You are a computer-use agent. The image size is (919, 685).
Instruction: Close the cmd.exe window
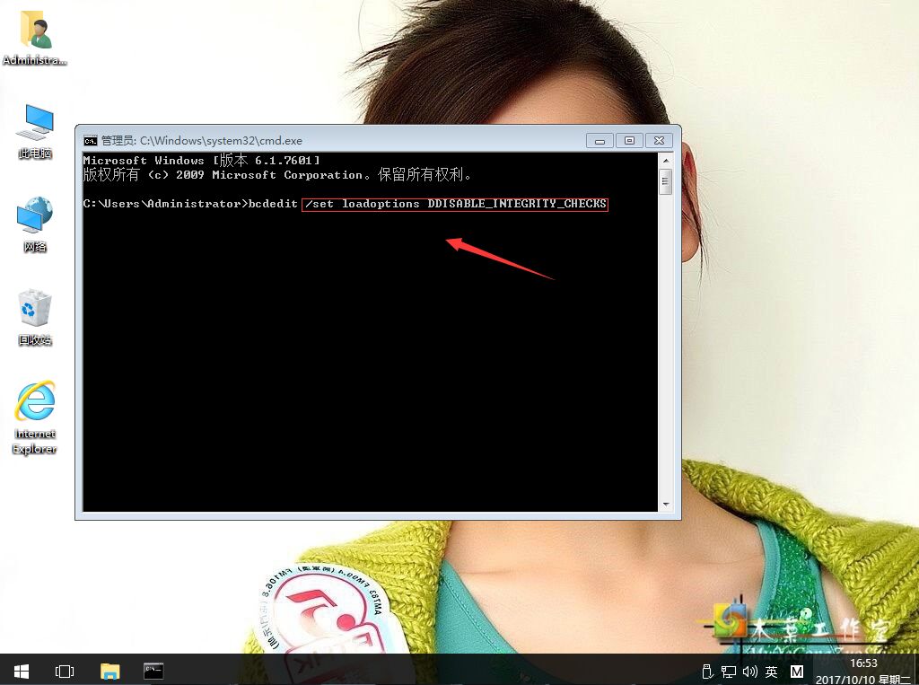659,141
